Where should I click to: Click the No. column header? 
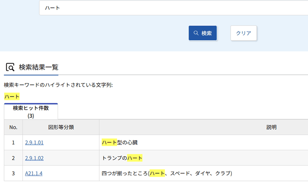[13, 127]
